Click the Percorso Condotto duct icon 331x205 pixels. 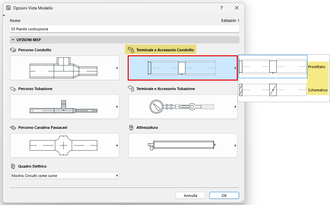[x=13, y=50]
